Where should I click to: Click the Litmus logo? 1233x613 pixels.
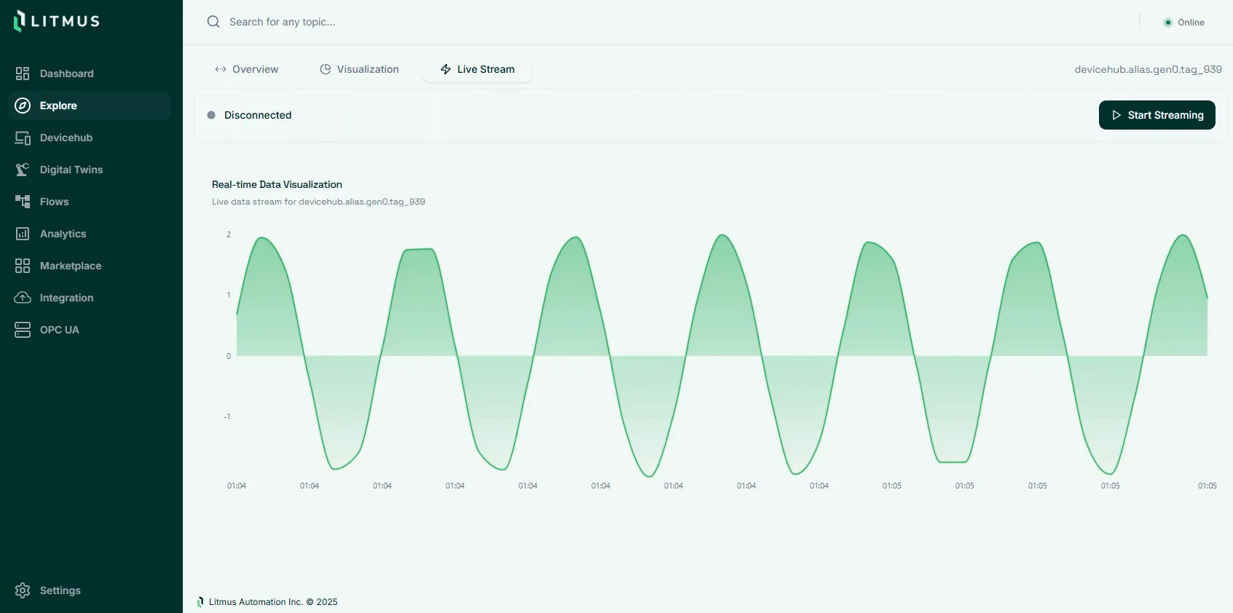click(x=56, y=21)
